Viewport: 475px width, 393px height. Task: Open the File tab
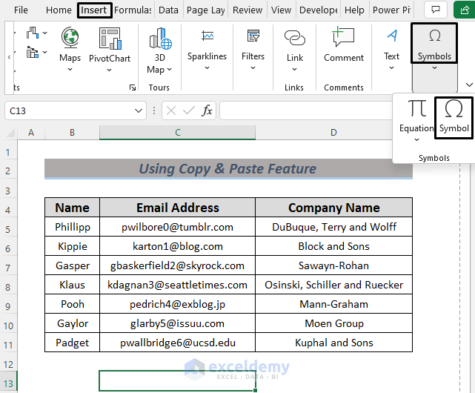coord(21,10)
